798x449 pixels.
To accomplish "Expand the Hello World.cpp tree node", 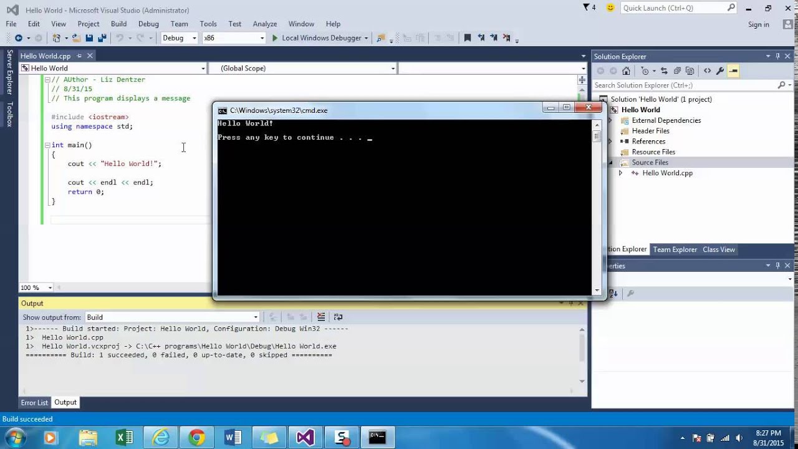I will [x=620, y=173].
